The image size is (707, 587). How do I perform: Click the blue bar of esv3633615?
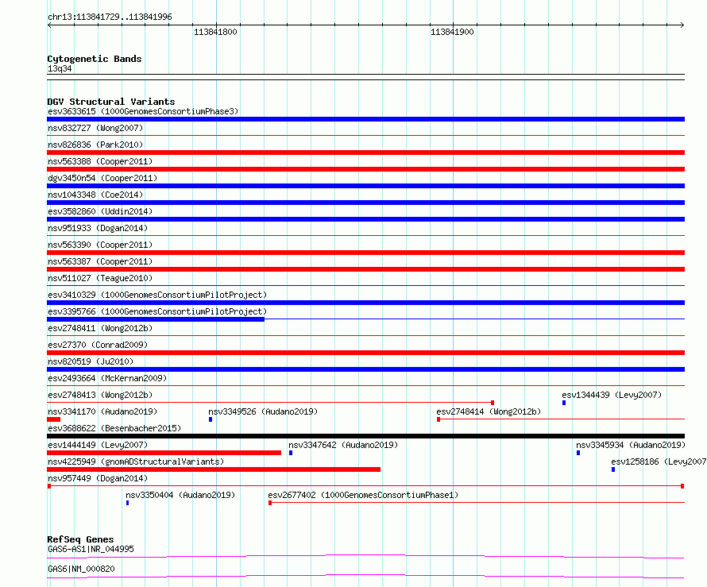365,119
